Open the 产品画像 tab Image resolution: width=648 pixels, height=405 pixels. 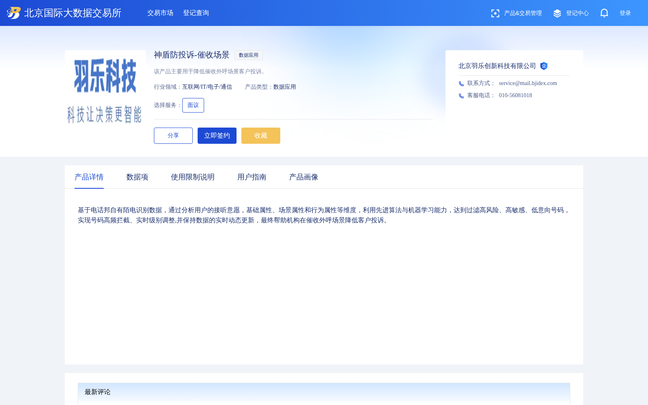click(x=304, y=177)
